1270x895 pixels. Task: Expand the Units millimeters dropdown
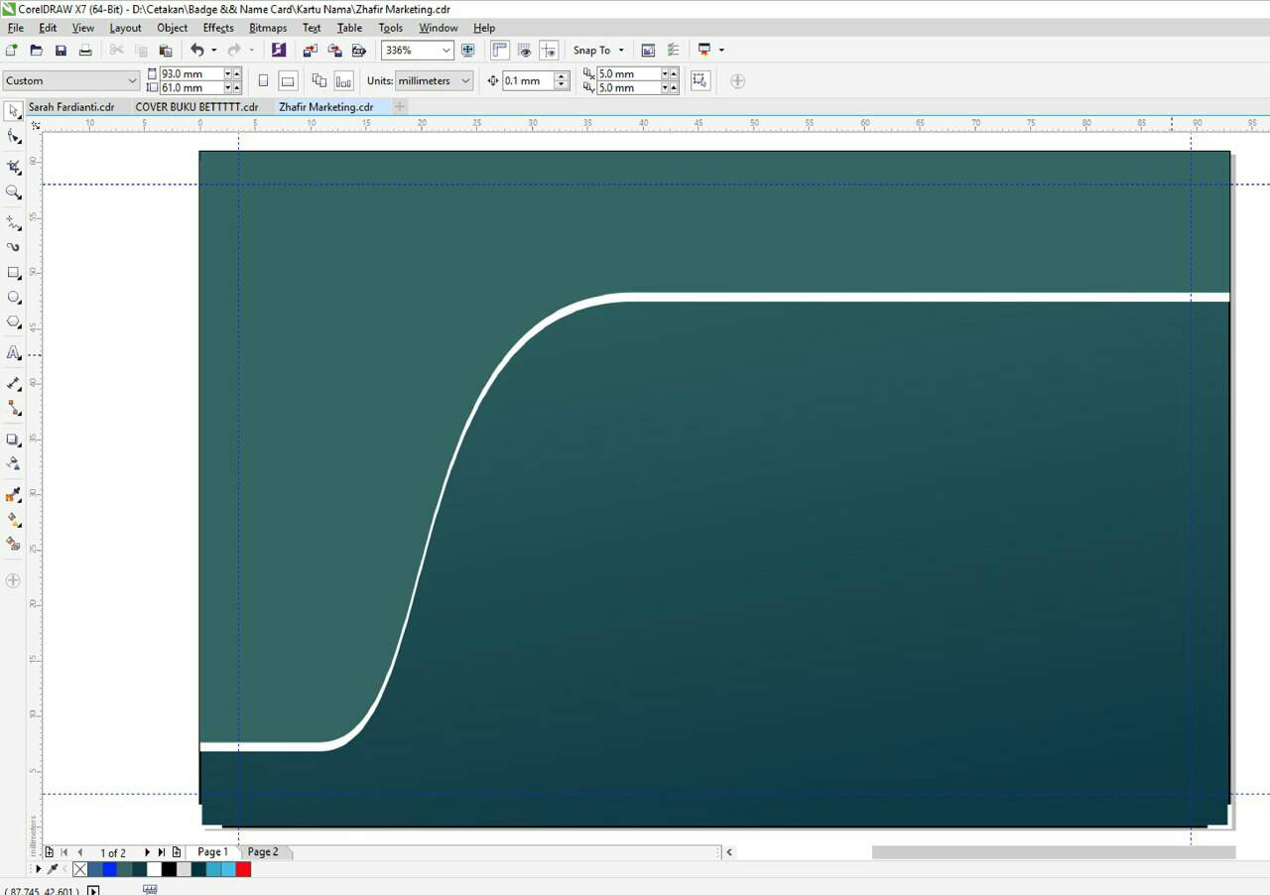(x=465, y=81)
